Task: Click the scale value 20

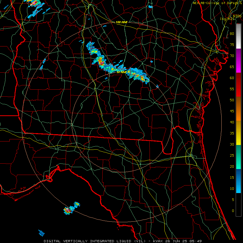Action: coord(232,166)
